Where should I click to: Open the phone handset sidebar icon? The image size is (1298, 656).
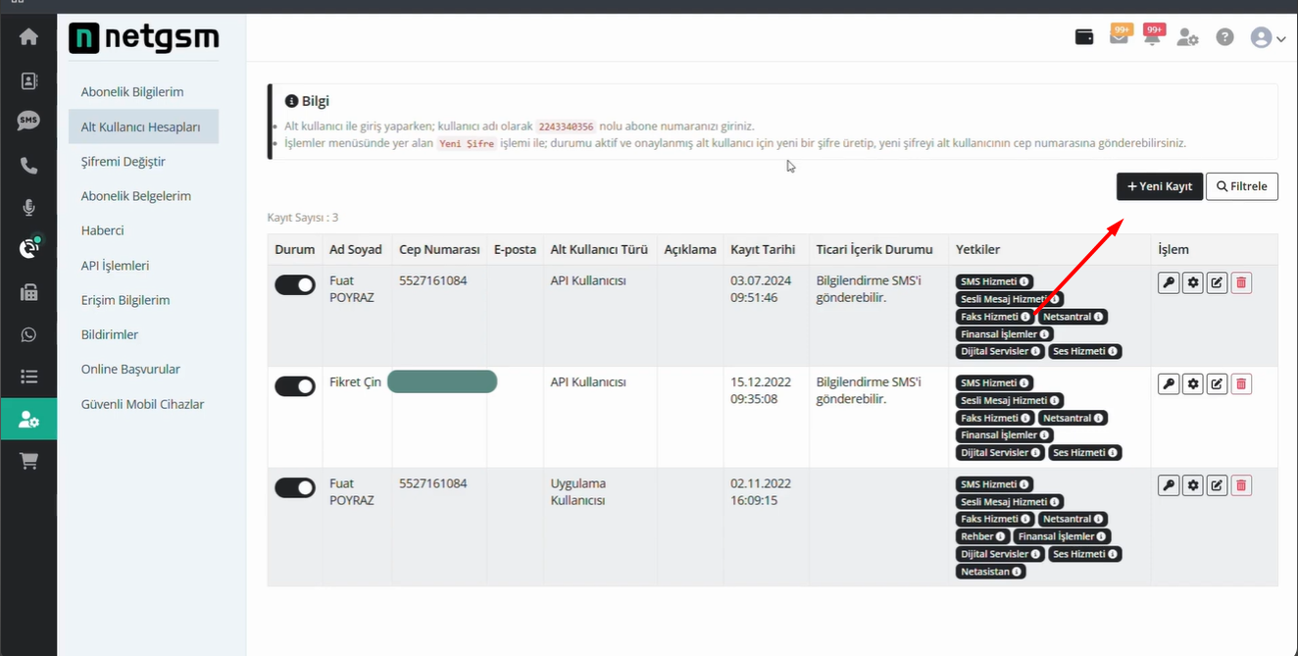(28, 165)
